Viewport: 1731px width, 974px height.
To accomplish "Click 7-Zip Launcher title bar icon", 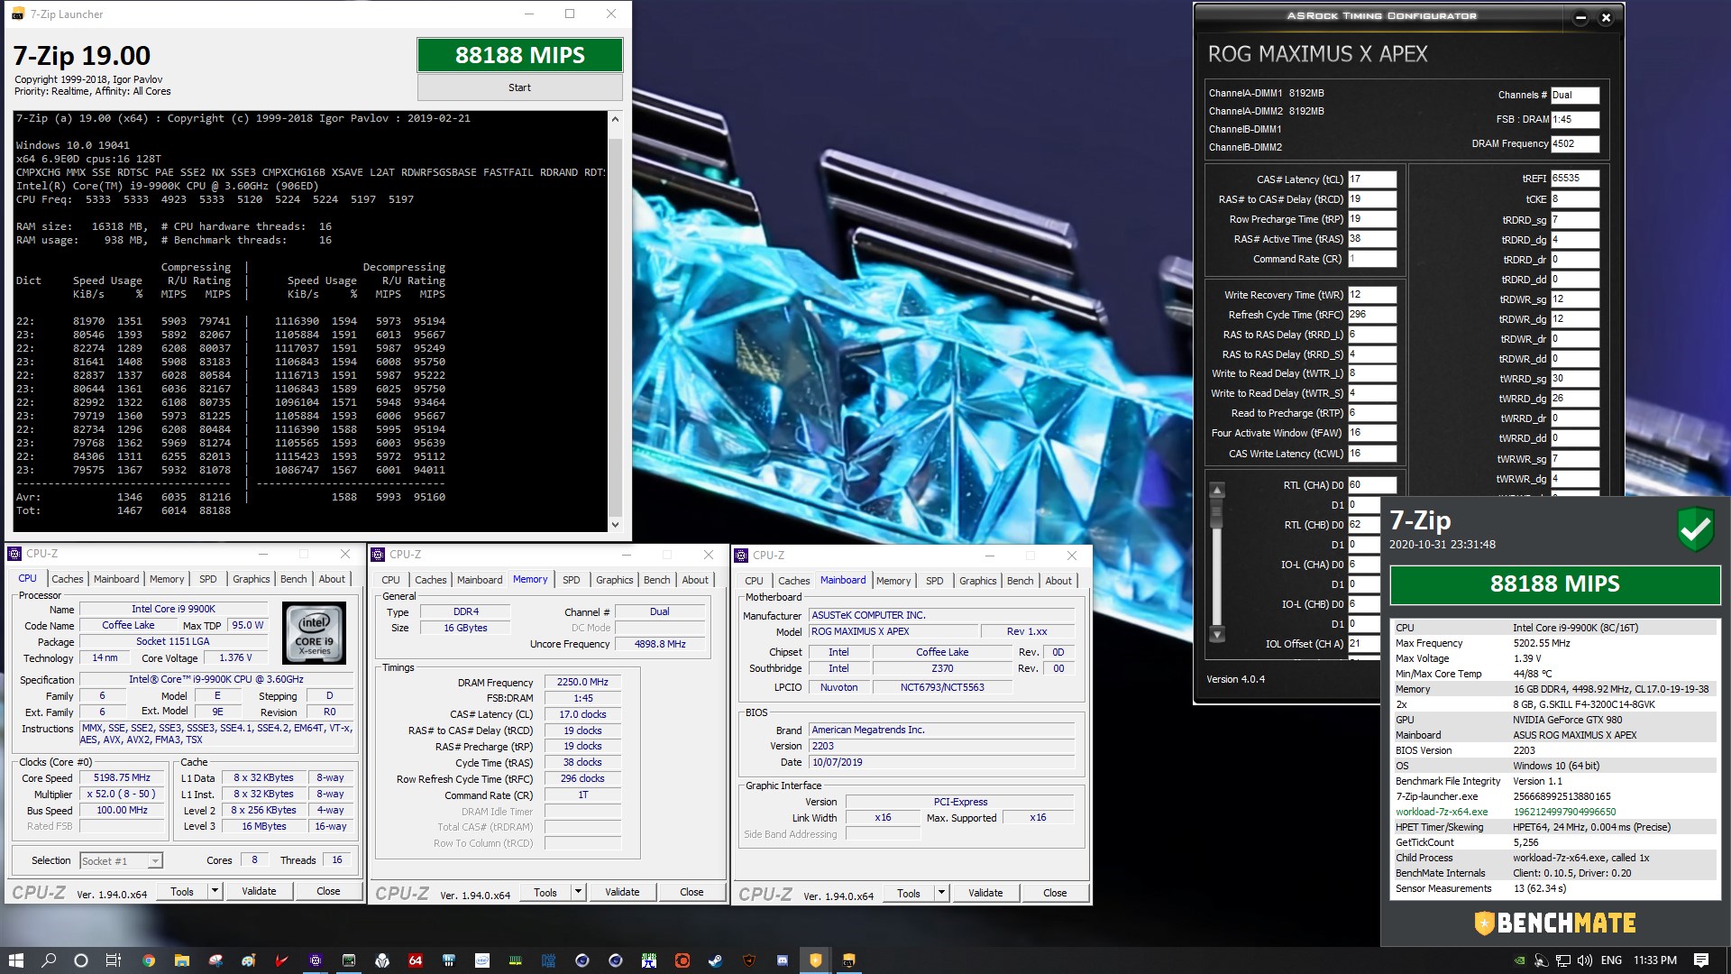I will (x=18, y=14).
